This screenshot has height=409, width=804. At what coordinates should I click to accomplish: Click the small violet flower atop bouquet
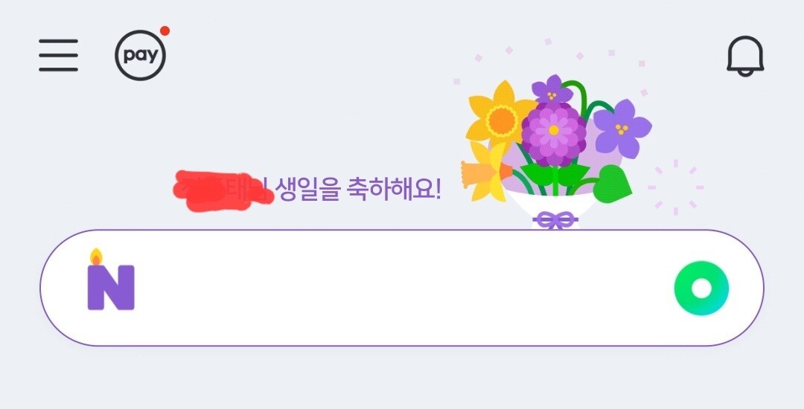552,90
